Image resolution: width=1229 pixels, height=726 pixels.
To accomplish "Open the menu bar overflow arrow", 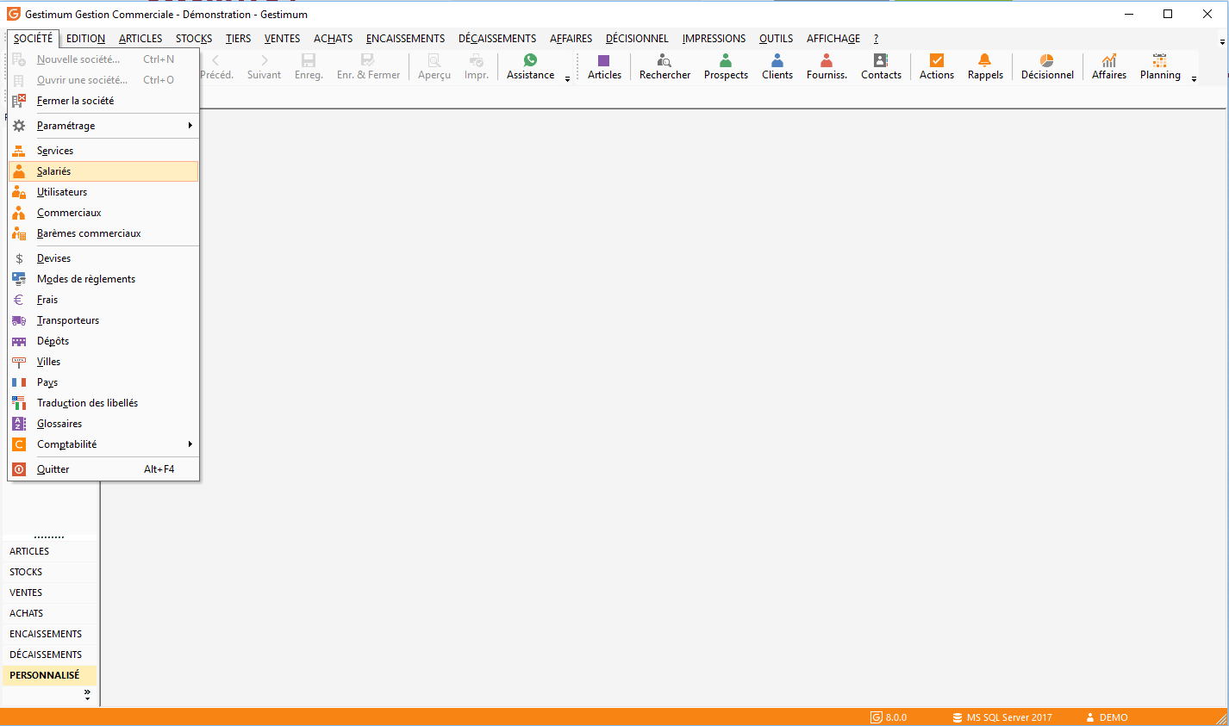I will (1222, 40).
